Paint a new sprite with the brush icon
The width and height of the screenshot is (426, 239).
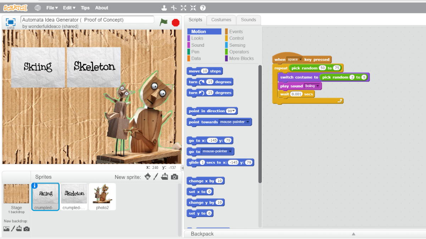(156, 176)
